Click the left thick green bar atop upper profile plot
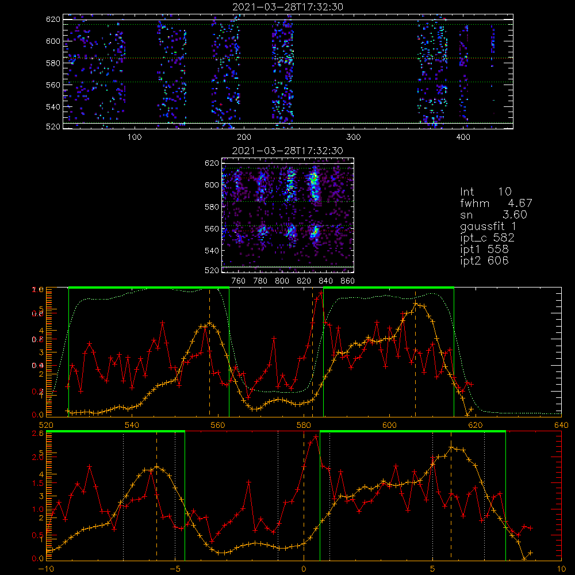Screen dimensions: 575x575 point(149,288)
